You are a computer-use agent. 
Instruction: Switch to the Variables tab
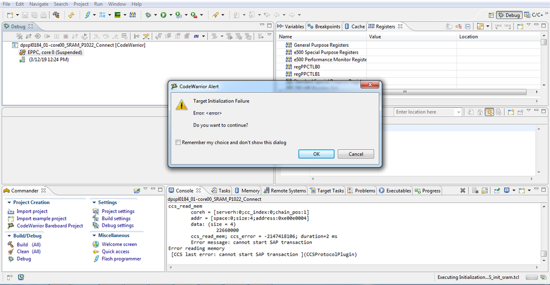click(x=291, y=26)
